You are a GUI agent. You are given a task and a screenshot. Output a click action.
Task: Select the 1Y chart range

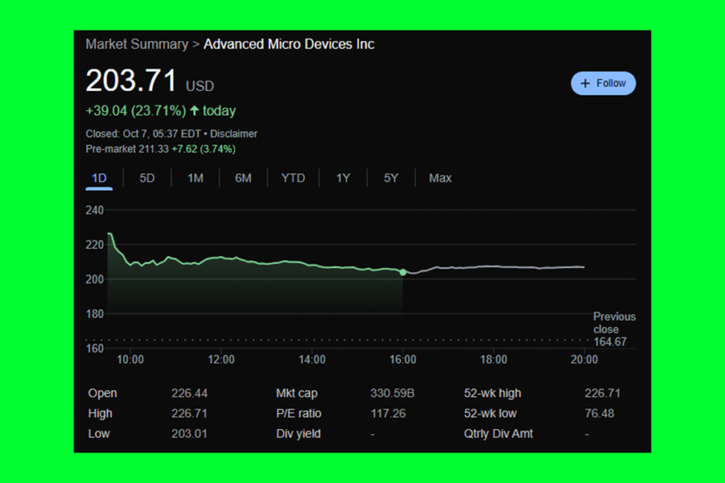pyautogui.click(x=343, y=178)
